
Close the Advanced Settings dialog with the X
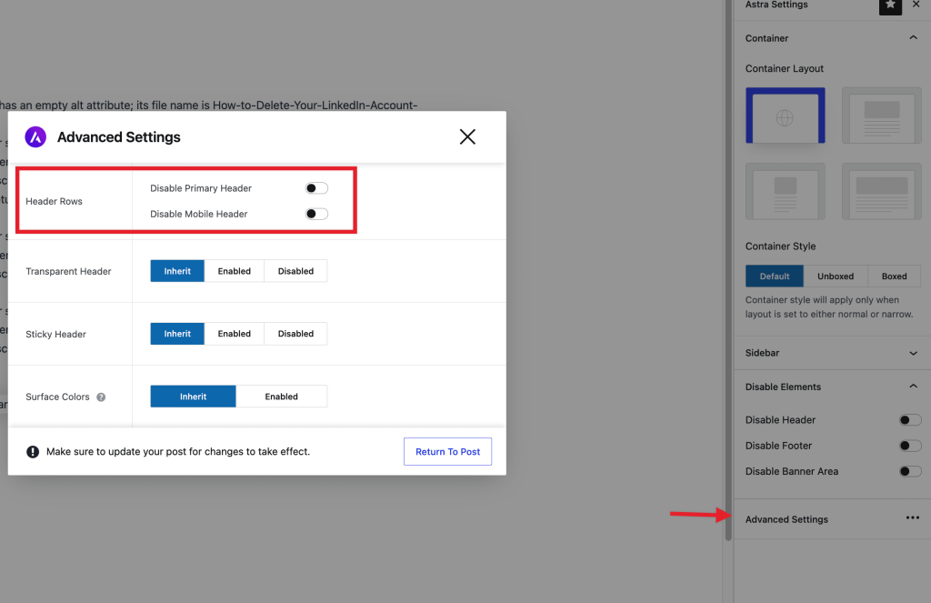point(467,136)
